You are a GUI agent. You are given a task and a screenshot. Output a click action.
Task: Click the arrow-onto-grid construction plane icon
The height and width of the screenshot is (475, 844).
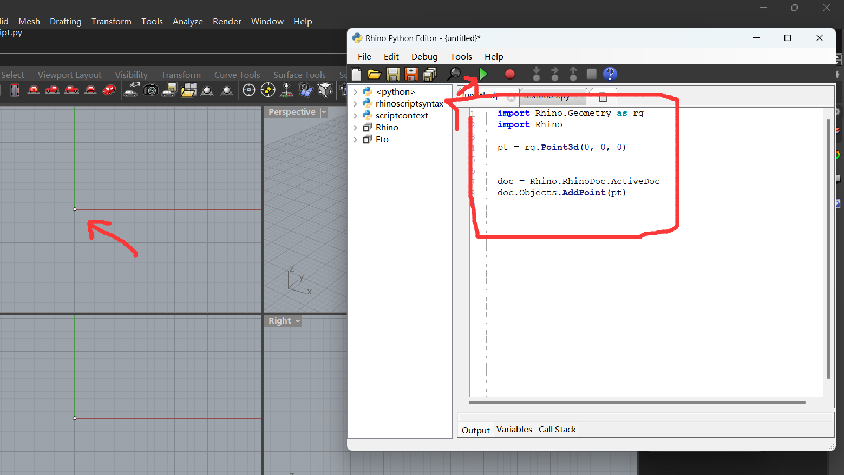click(287, 90)
